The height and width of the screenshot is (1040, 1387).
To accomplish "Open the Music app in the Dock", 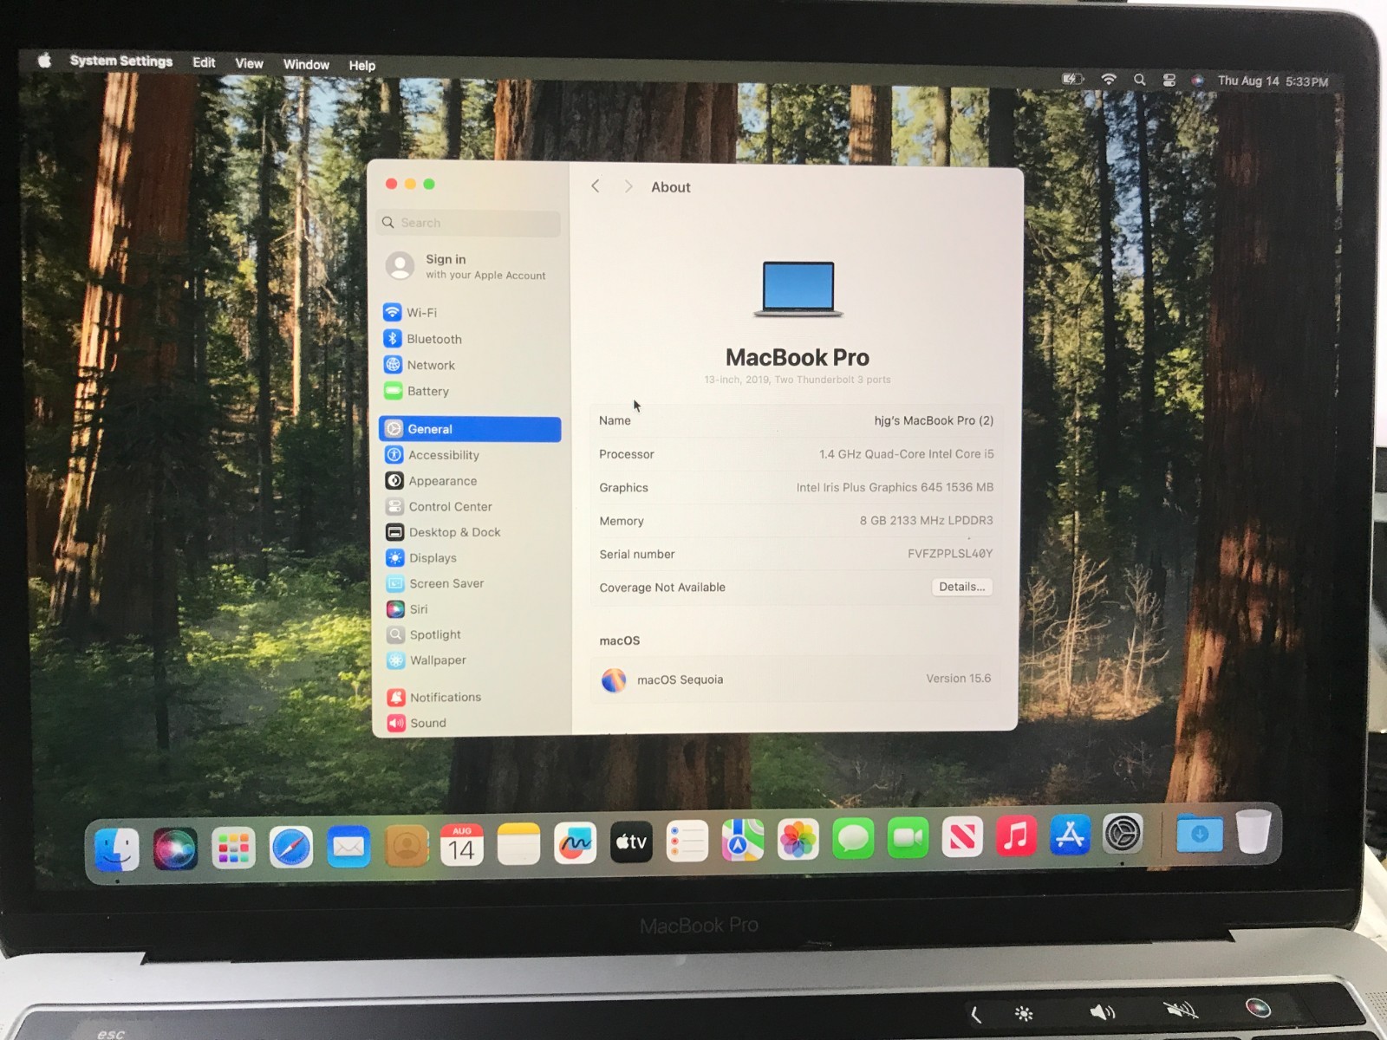I will (1016, 839).
